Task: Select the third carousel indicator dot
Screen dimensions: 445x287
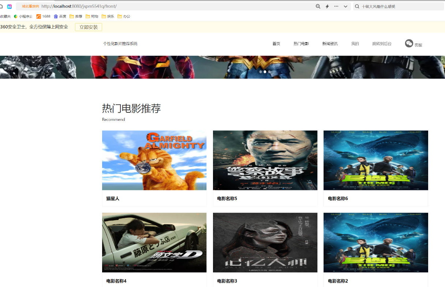Action: (x=269, y=72)
